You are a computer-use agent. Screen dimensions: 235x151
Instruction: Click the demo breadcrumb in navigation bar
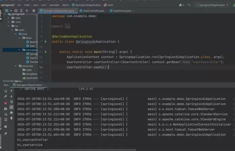click(65, 5)
